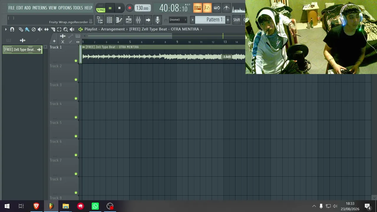Select the Slice tool
Screen dimensions: 377x212
tap(53, 29)
